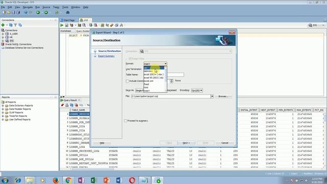327x184 pixels.
Task: Select the csv option in format list
Action: click(154, 68)
